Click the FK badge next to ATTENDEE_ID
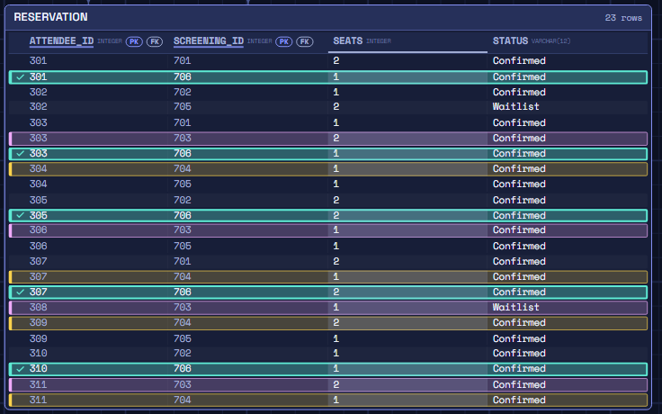This screenshot has height=414, width=662. click(155, 41)
